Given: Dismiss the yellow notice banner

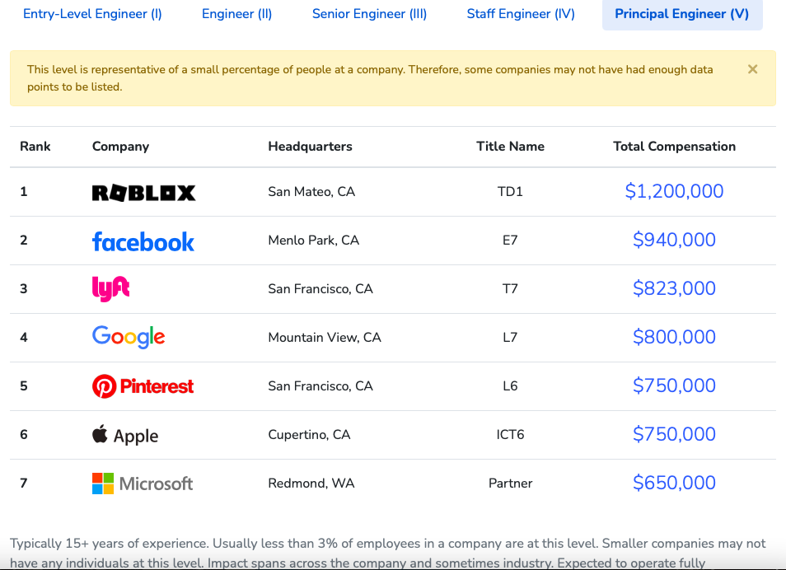Looking at the screenshot, I should [x=752, y=69].
